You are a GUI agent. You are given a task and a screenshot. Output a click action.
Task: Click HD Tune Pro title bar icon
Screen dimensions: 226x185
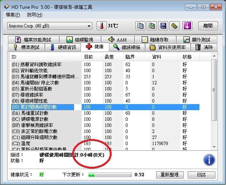click(6, 7)
